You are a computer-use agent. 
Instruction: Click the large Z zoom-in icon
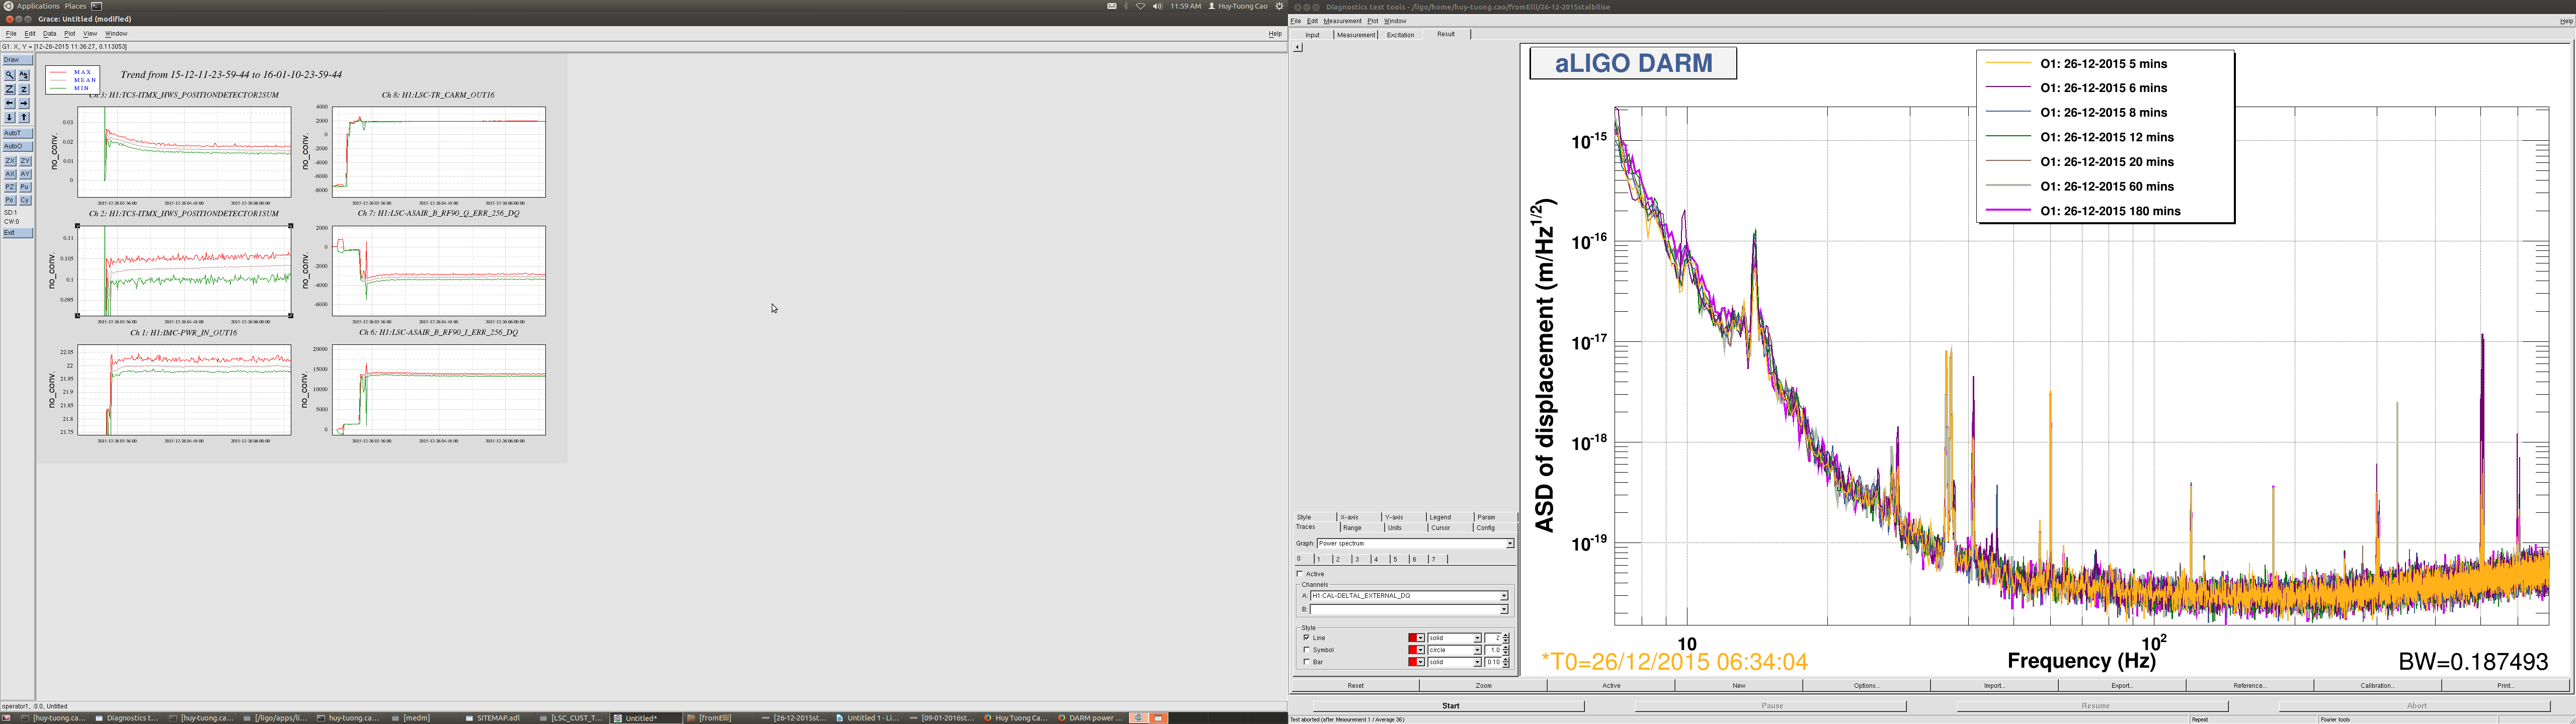[10, 89]
